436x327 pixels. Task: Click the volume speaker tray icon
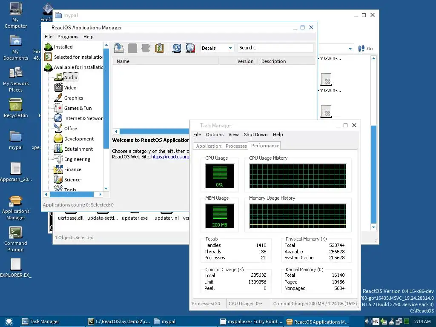[x=368, y=321]
